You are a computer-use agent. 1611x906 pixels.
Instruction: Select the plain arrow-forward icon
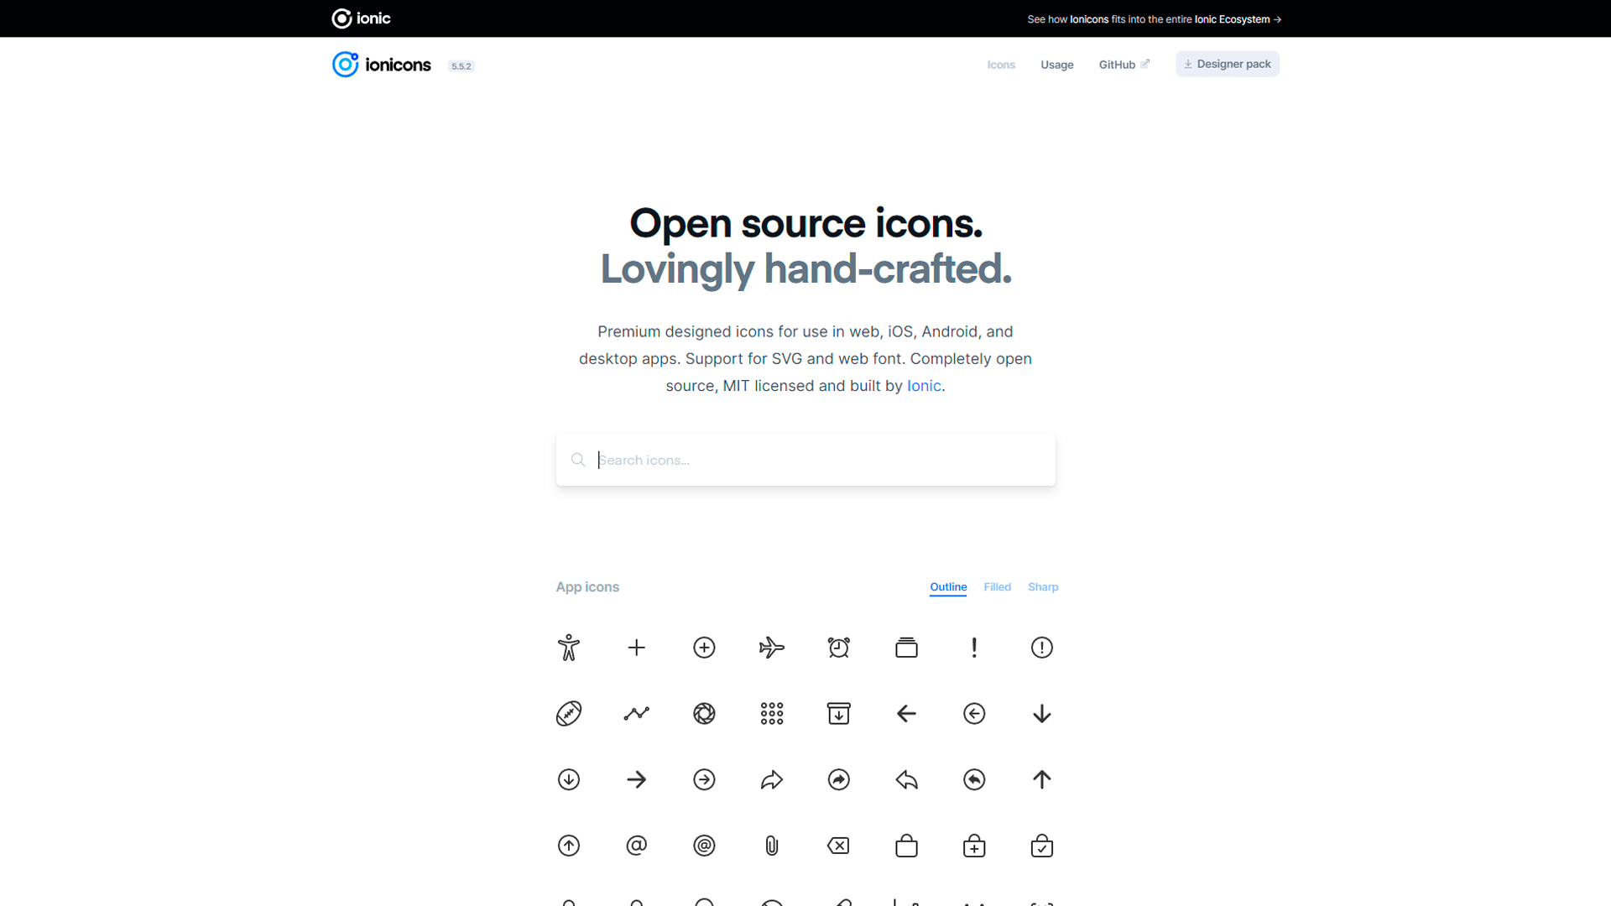(x=637, y=779)
